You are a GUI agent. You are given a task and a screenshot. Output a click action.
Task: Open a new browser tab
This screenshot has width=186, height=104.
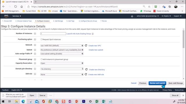[x=36, y=2]
